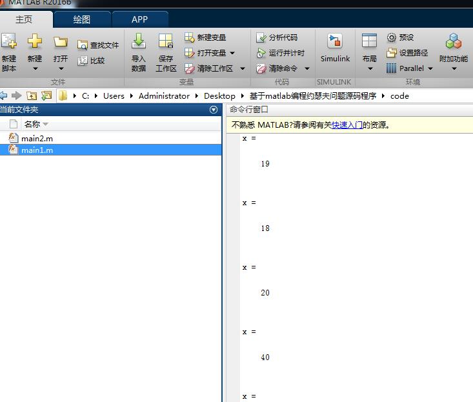Click Desktop in the address path

[x=219, y=96]
